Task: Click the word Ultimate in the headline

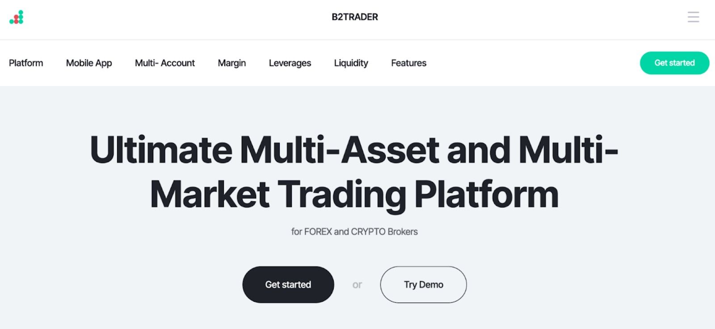Action: click(161, 150)
